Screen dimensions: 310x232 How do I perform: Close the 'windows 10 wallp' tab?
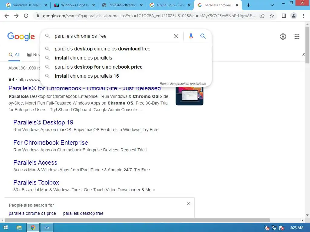[46, 5]
